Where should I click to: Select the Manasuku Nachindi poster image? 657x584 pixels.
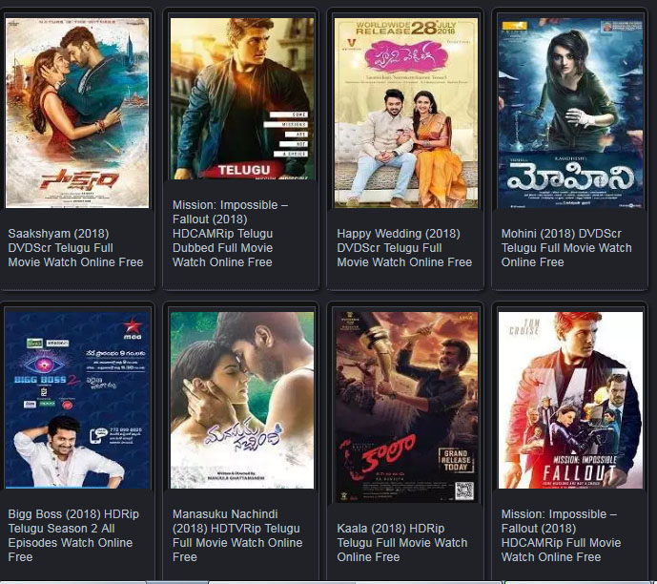coord(242,400)
